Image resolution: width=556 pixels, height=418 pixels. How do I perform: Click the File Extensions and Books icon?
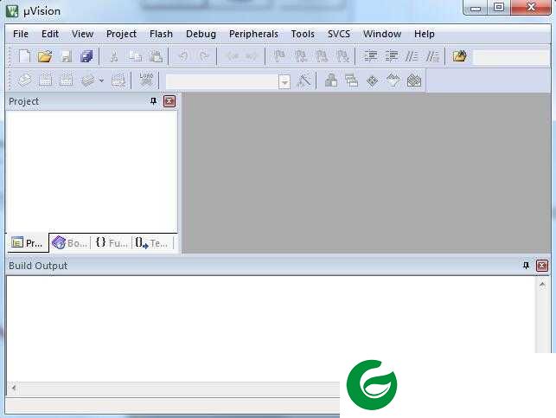(331, 80)
